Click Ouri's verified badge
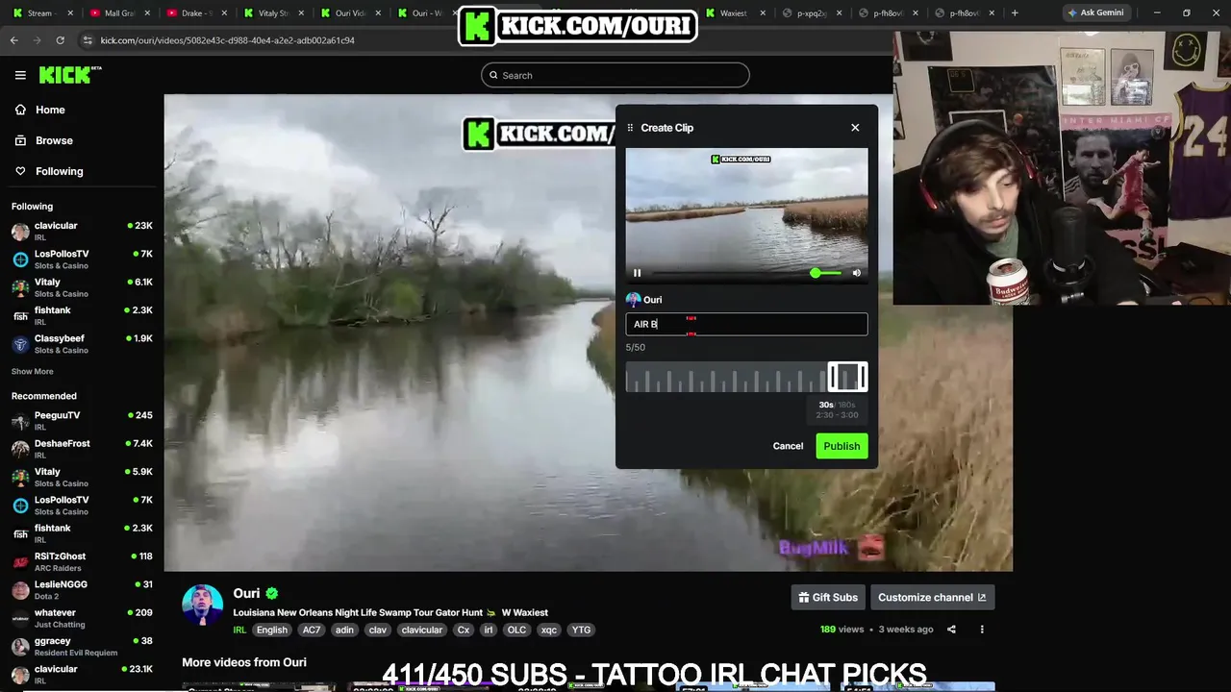 coord(272,594)
